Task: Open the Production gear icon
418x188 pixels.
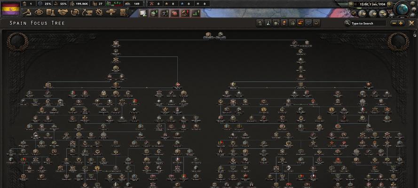Action: tap(99, 12)
